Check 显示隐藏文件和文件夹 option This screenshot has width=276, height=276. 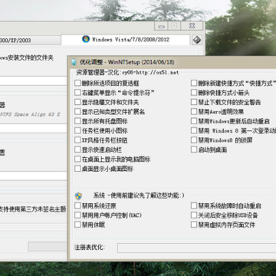click(x=77, y=102)
